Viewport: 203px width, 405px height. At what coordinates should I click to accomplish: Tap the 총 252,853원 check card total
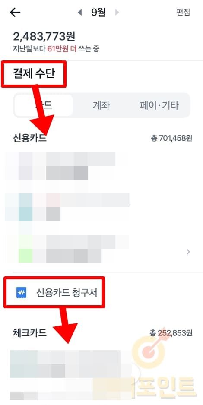[171, 333]
